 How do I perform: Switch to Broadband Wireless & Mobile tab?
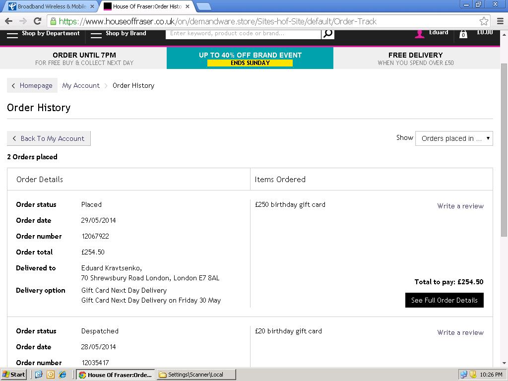click(x=50, y=6)
